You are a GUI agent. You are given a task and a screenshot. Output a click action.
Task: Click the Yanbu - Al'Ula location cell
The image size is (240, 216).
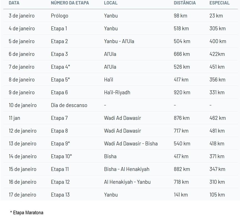[119, 41]
